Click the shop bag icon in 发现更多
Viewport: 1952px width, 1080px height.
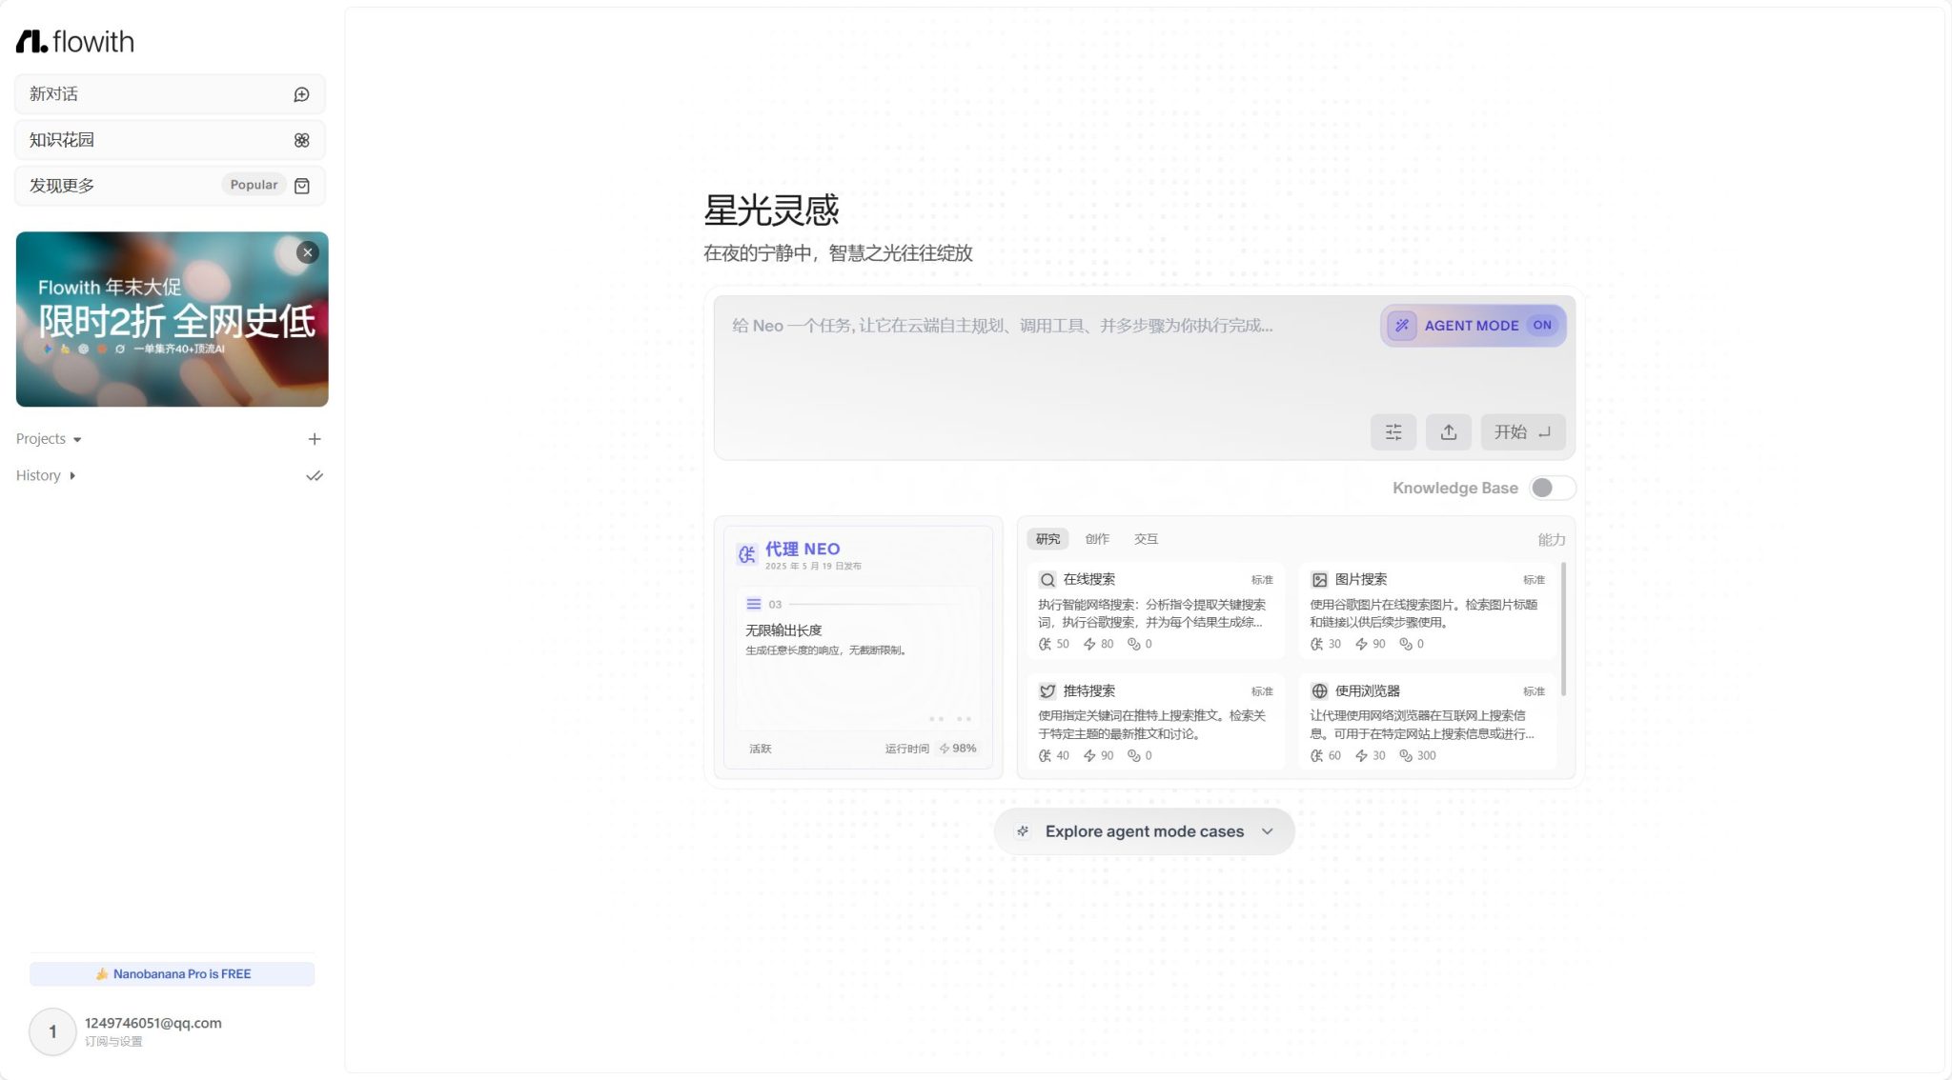(x=301, y=186)
